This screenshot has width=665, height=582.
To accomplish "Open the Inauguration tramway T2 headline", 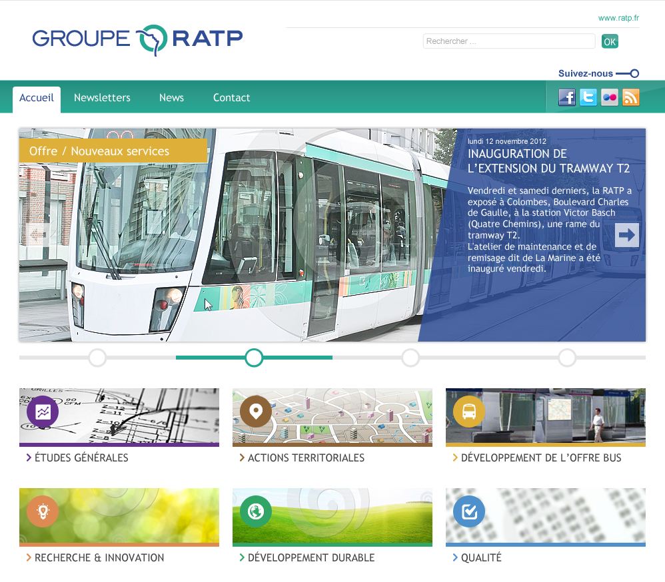I will 549,161.
